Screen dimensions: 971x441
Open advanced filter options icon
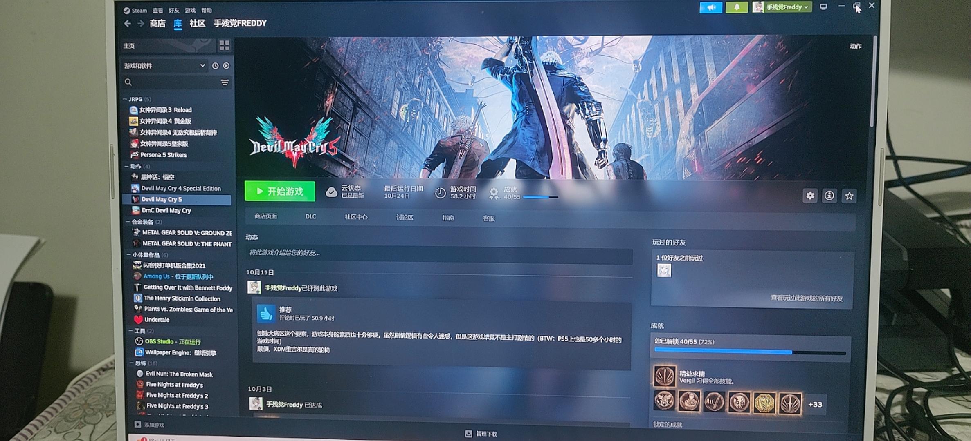pyautogui.click(x=225, y=82)
